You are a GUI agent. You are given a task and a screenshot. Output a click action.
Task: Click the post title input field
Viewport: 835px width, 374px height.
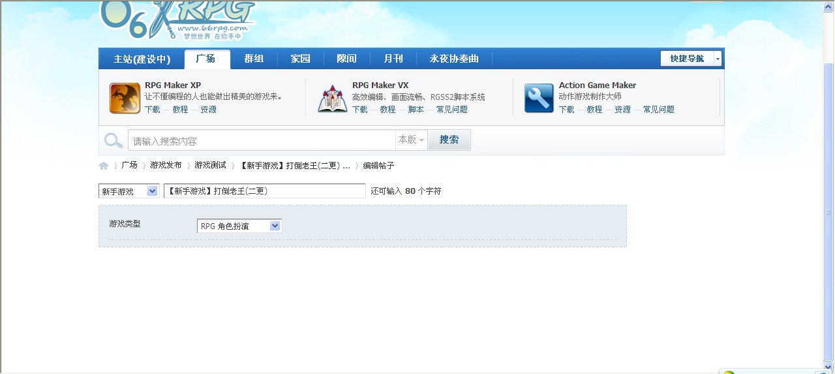(x=264, y=191)
